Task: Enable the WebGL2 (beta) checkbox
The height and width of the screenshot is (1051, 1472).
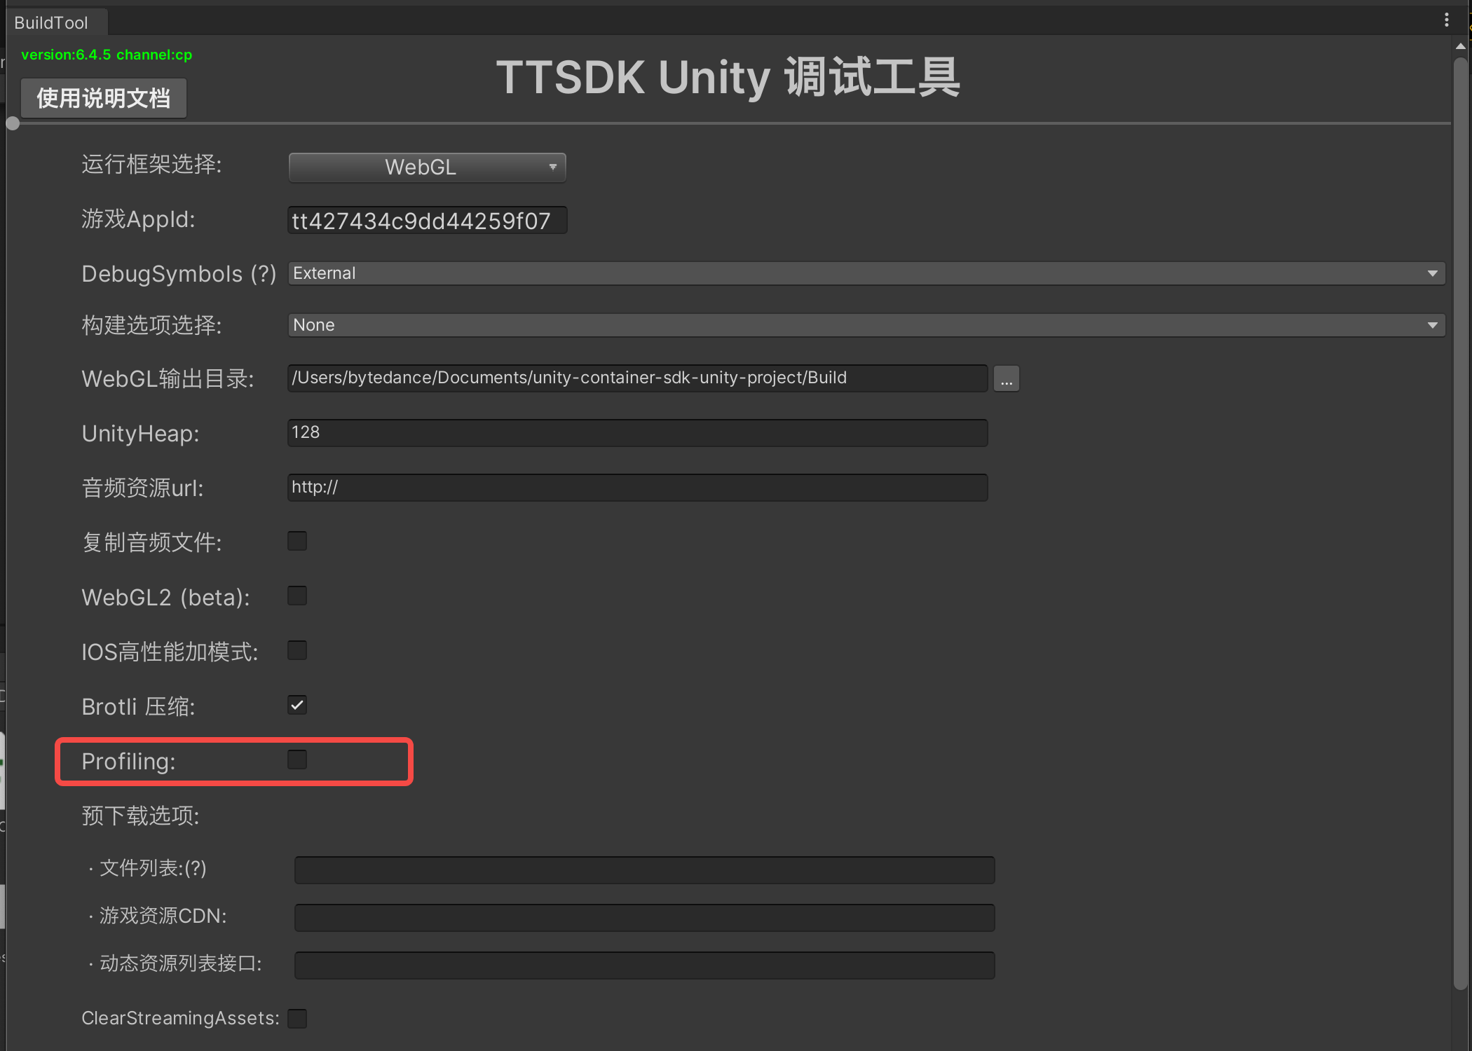Action: 297,596
